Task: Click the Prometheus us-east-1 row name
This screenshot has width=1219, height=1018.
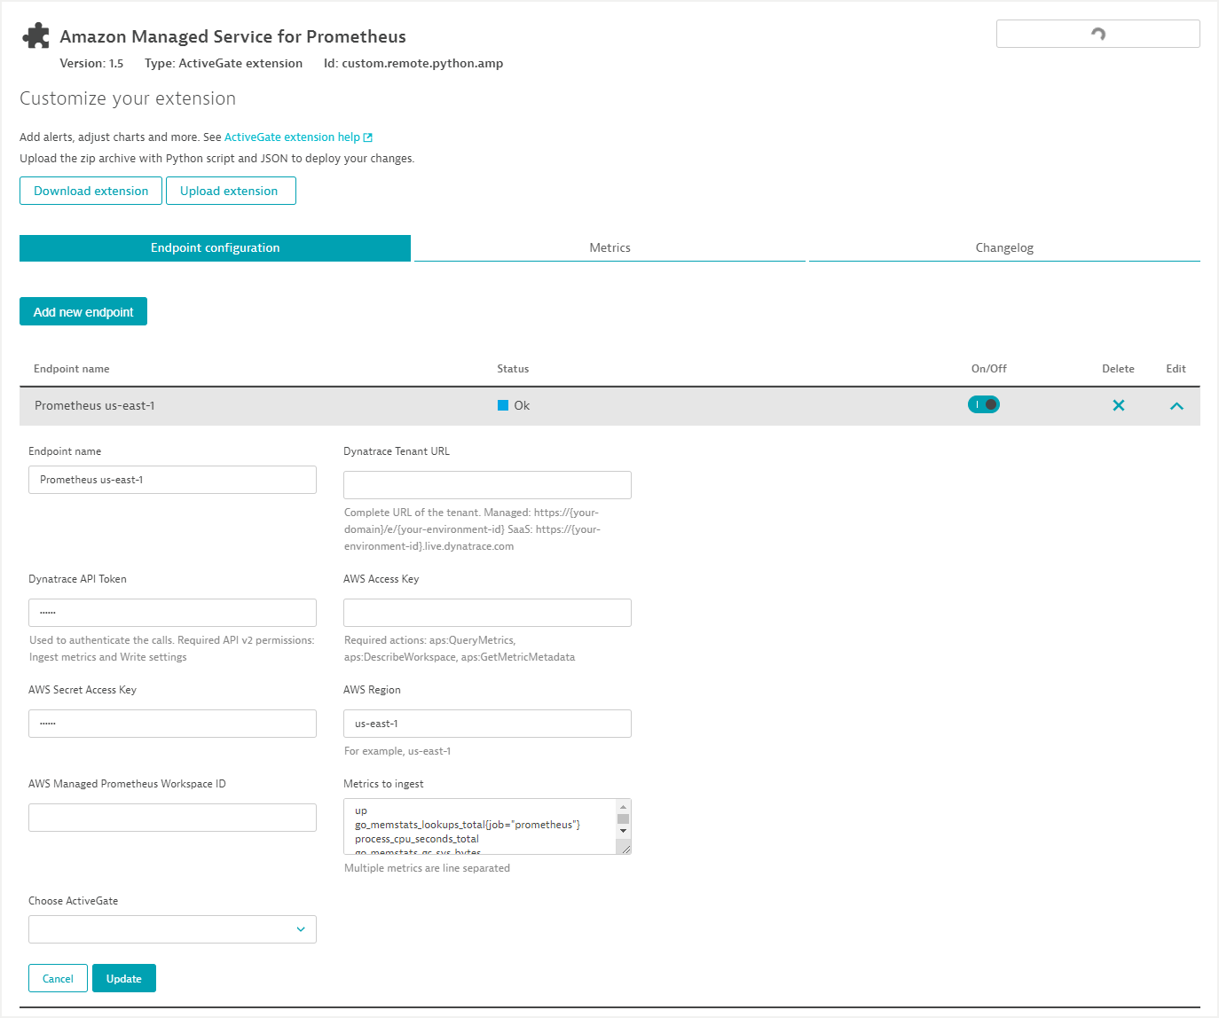Action: tap(95, 405)
